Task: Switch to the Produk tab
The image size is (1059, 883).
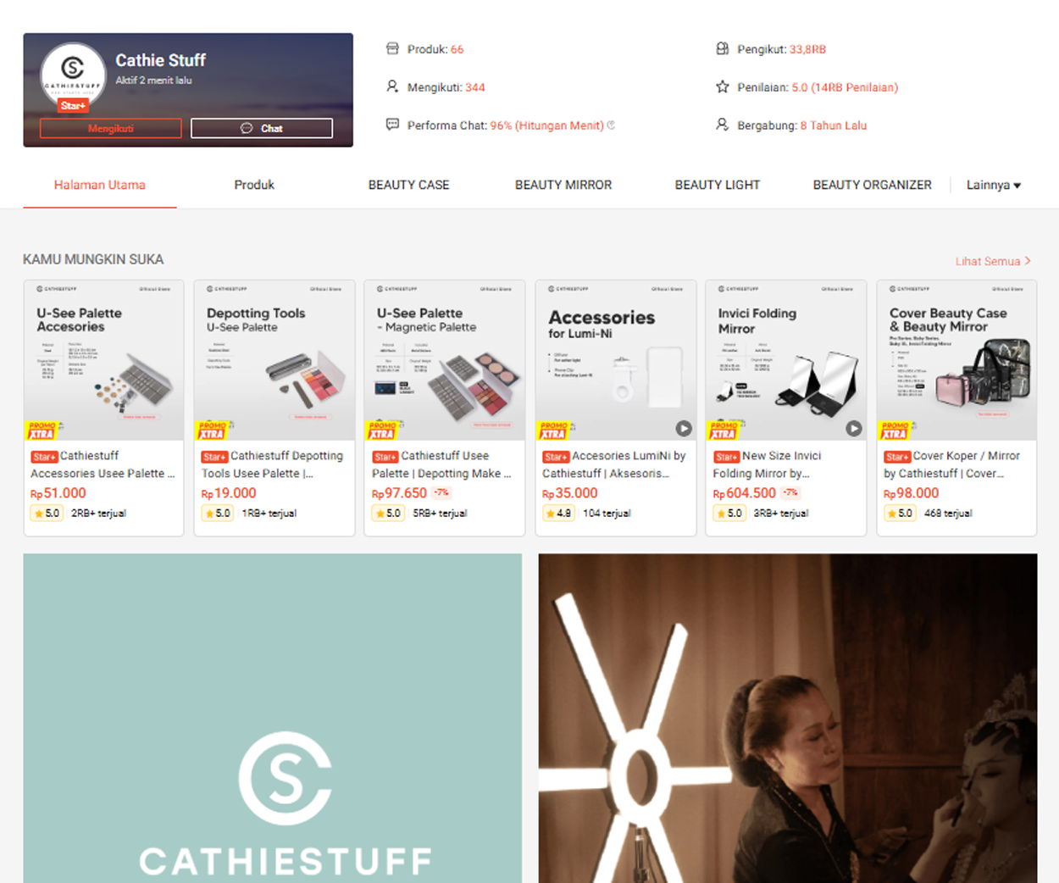Action: point(254,185)
